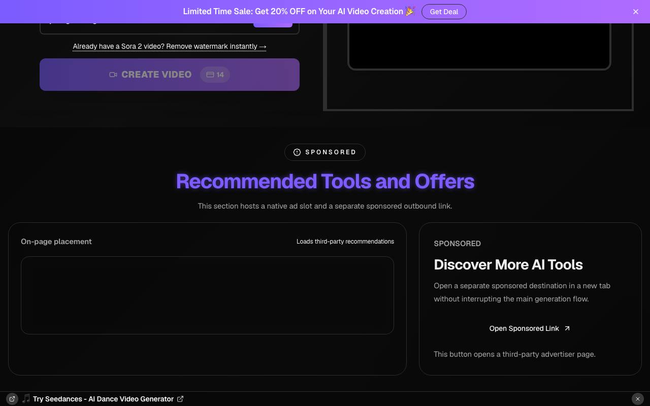
Task: Click the On-page placement label
Action: coord(56,242)
